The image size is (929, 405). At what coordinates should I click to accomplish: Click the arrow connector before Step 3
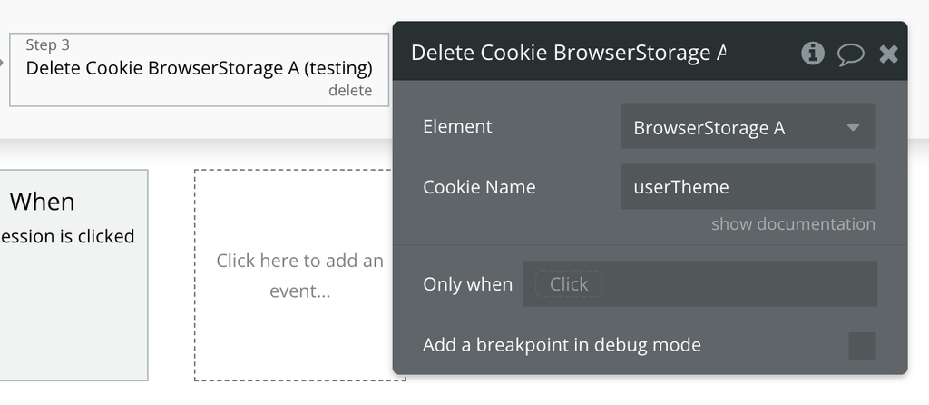pos(3,62)
